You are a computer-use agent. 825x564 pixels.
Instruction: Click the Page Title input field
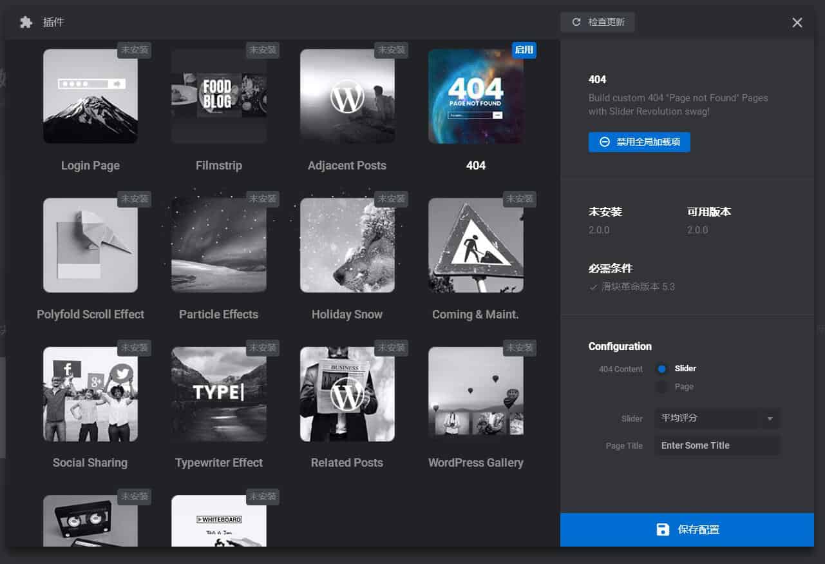[x=717, y=445]
